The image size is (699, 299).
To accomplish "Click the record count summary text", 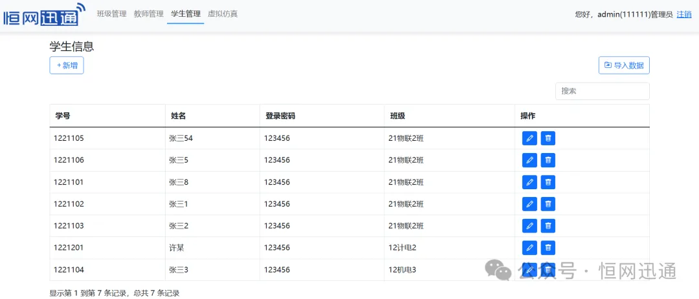I will pyautogui.click(x=115, y=293).
